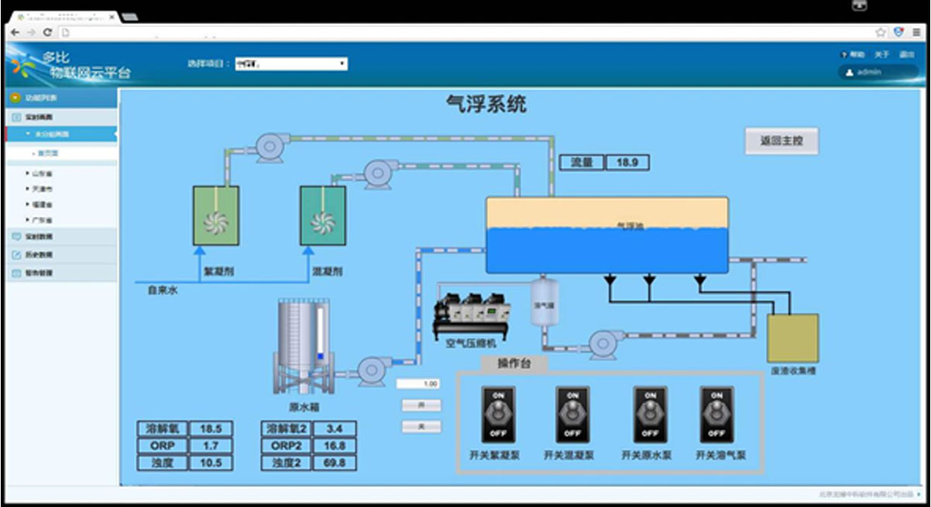Click the pump beside the raw water tank
Image resolution: width=931 pixels, height=507 pixels.
coord(372,370)
